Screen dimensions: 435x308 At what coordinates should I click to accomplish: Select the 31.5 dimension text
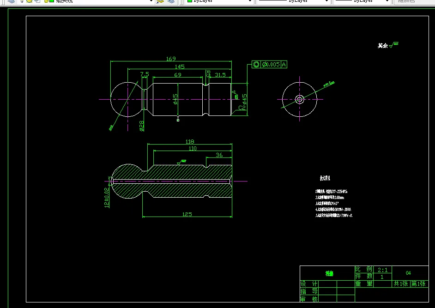coord(220,75)
